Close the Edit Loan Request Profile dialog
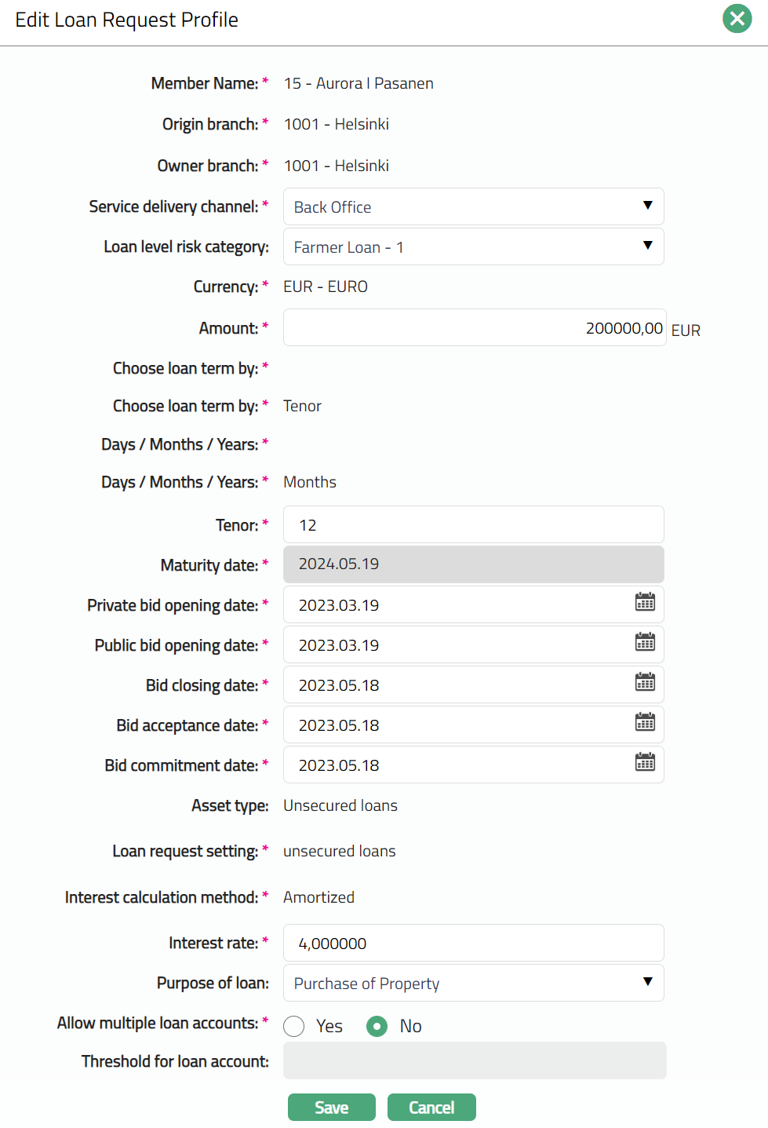768x1128 pixels. [737, 18]
